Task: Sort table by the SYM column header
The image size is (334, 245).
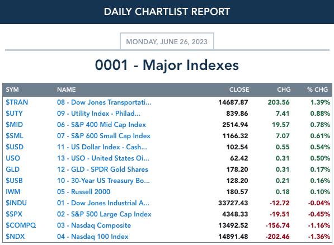Action: coord(12,89)
